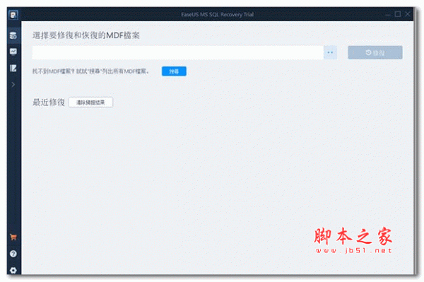Click the 選擇要修復和恢復的MDF檔案 heading

tap(86, 35)
